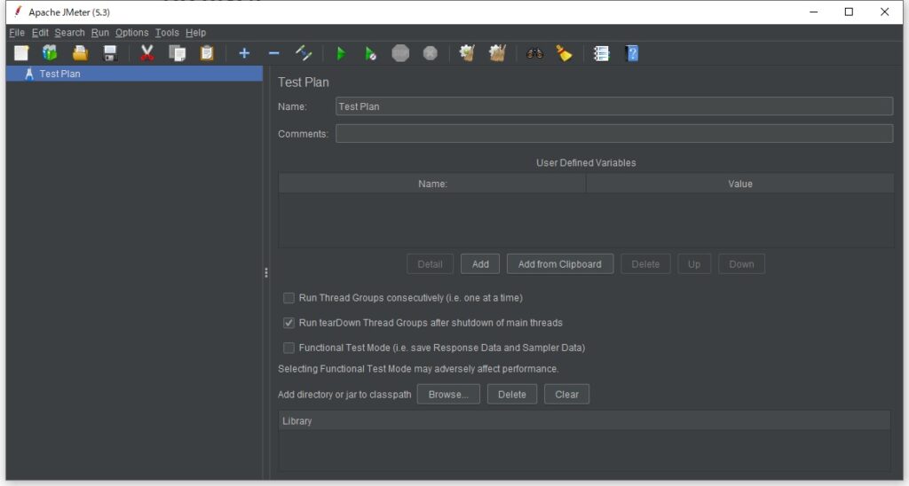Open the Templates icon in toolbar
Screen dimensions: 909x486
pos(50,53)
